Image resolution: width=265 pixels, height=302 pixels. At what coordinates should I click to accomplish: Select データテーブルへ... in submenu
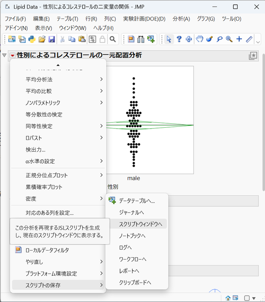137,201
